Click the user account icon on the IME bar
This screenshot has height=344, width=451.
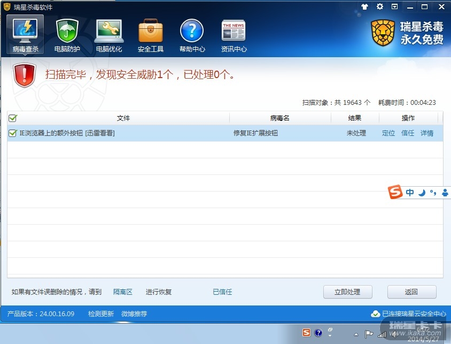pos(445,192)
